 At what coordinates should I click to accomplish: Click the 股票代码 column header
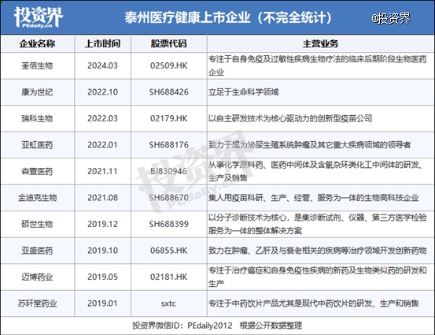[x=168, y=43]
